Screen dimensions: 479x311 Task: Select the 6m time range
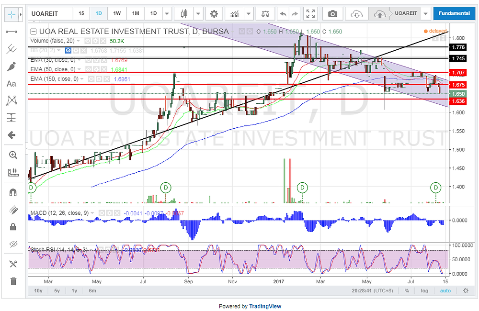92,290
